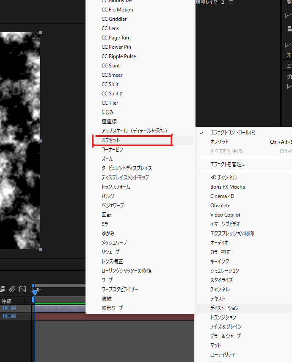
Task: Choose the CC Page Turn effect
Action: (116, 38)
